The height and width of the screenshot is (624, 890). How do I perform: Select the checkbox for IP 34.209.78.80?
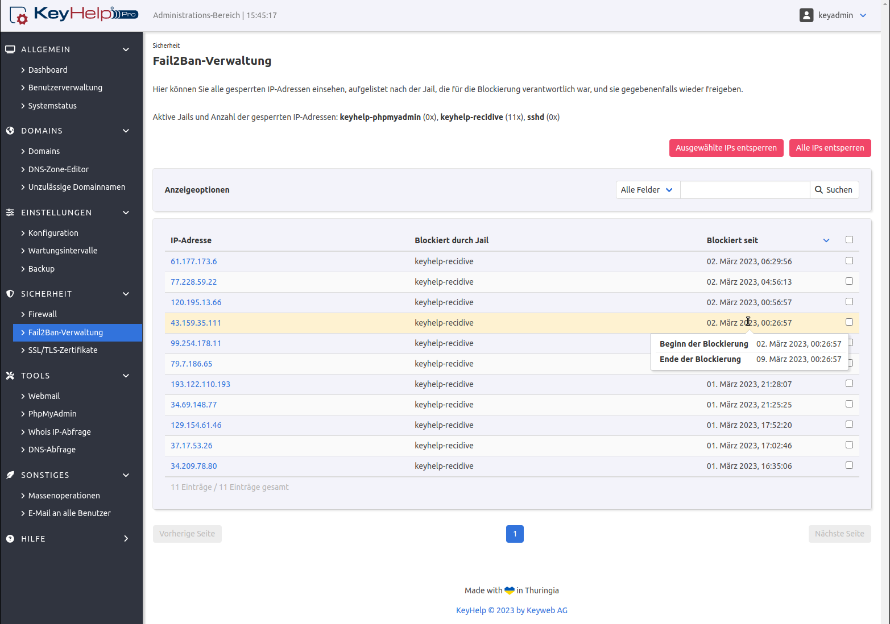[x=849, y=465]
